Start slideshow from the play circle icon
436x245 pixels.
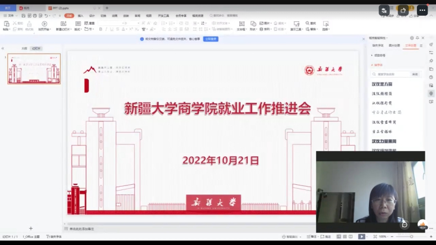[x=44, y=24]
